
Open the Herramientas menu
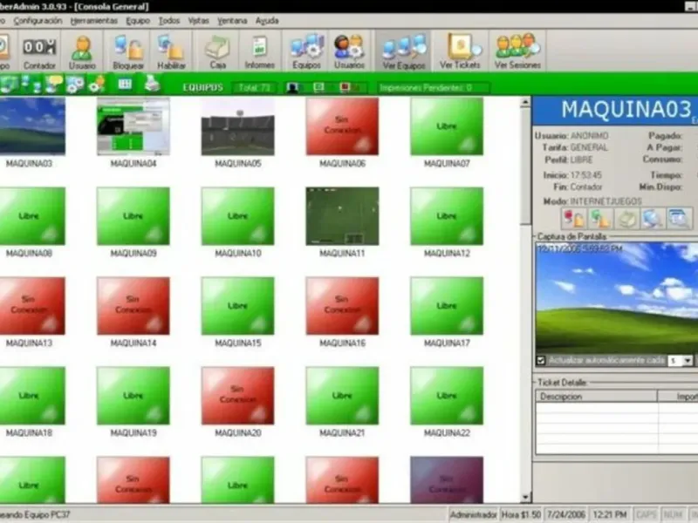[93, 20]
